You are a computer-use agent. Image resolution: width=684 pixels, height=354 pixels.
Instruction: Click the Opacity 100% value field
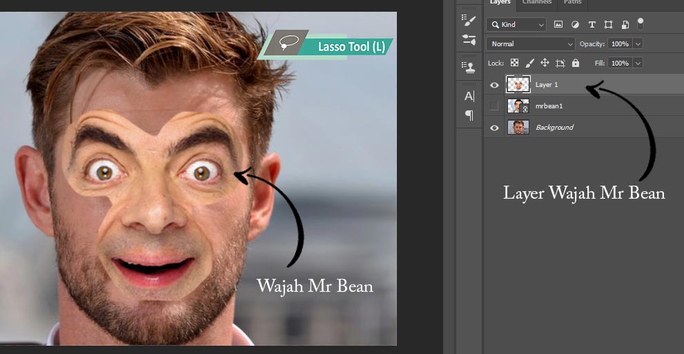tap(619, 44)
